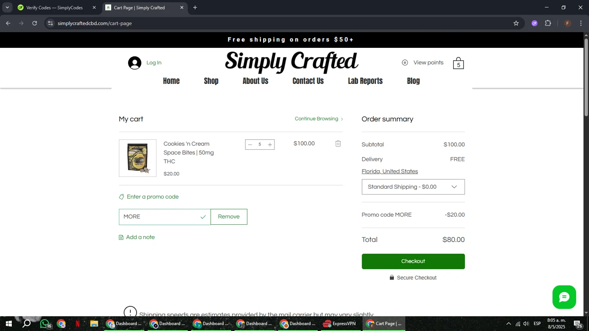Viewport: 589px width, 331px height.
Task: Click the Cookies 'n Cream product thumbnail
Action: click(137, 158)
